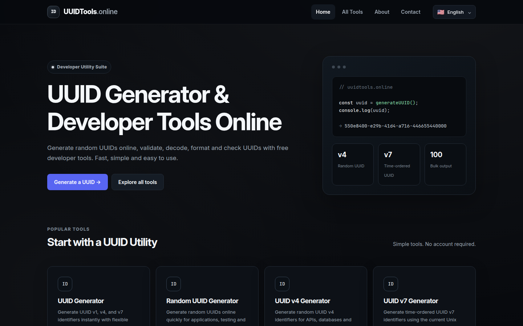Open the Contact page link
Screen dimensions: 523x326
click(410, 12)
